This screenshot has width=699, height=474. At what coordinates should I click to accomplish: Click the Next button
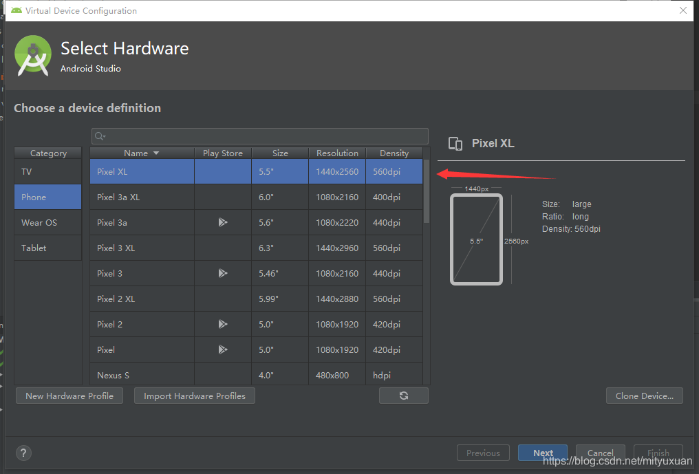[543, 453]
